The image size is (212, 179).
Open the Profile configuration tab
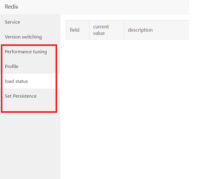[x=12, y=67]
